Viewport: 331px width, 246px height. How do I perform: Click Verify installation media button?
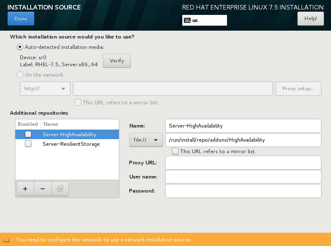click(117, 61)
